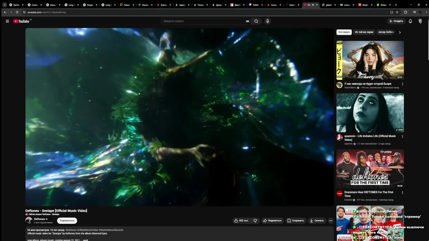Click the main video player to pause
This screenshot has height=241, width=429.
(179, 117)
